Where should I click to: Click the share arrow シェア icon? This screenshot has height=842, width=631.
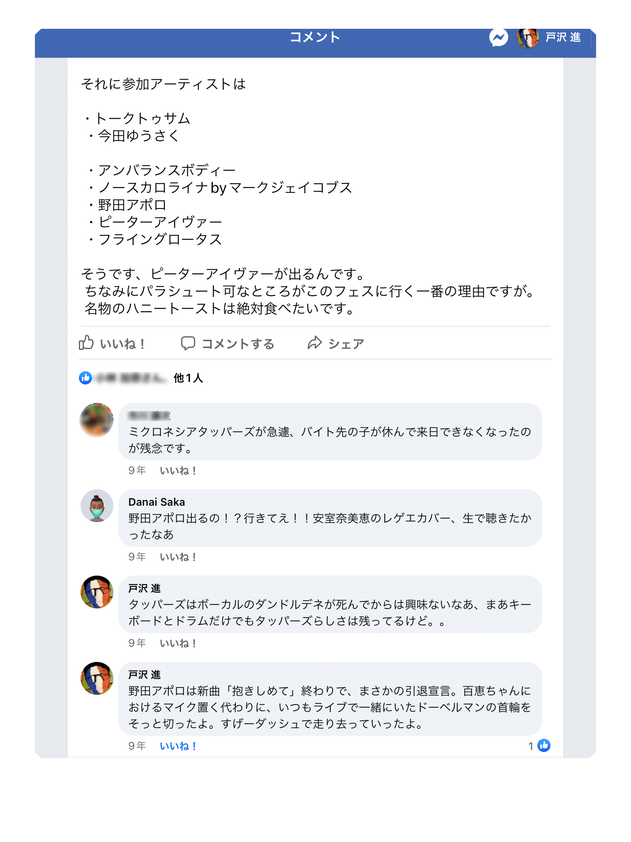click(315, 343)
